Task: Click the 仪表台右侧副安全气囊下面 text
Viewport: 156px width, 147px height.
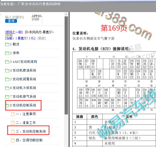Action: (93, 38)
